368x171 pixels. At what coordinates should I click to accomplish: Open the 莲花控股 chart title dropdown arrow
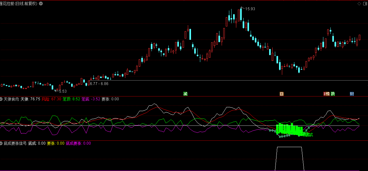(41, 4)
